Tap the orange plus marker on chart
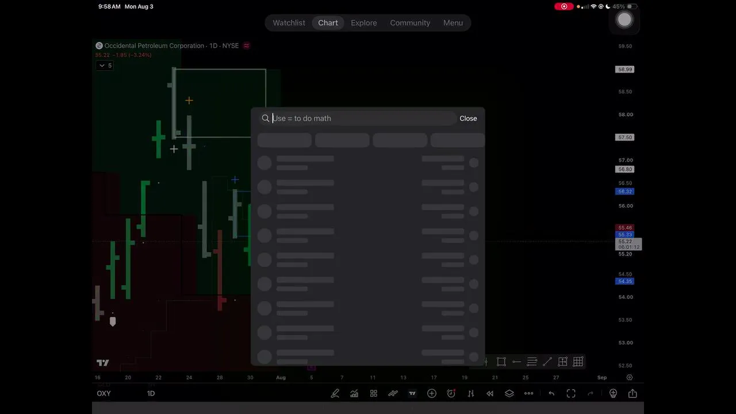 [x=189, y=101]
